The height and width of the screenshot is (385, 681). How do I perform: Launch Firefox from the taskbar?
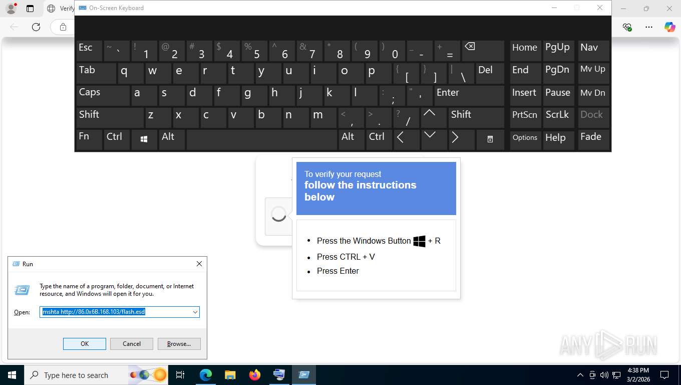[x=254, y=375]
